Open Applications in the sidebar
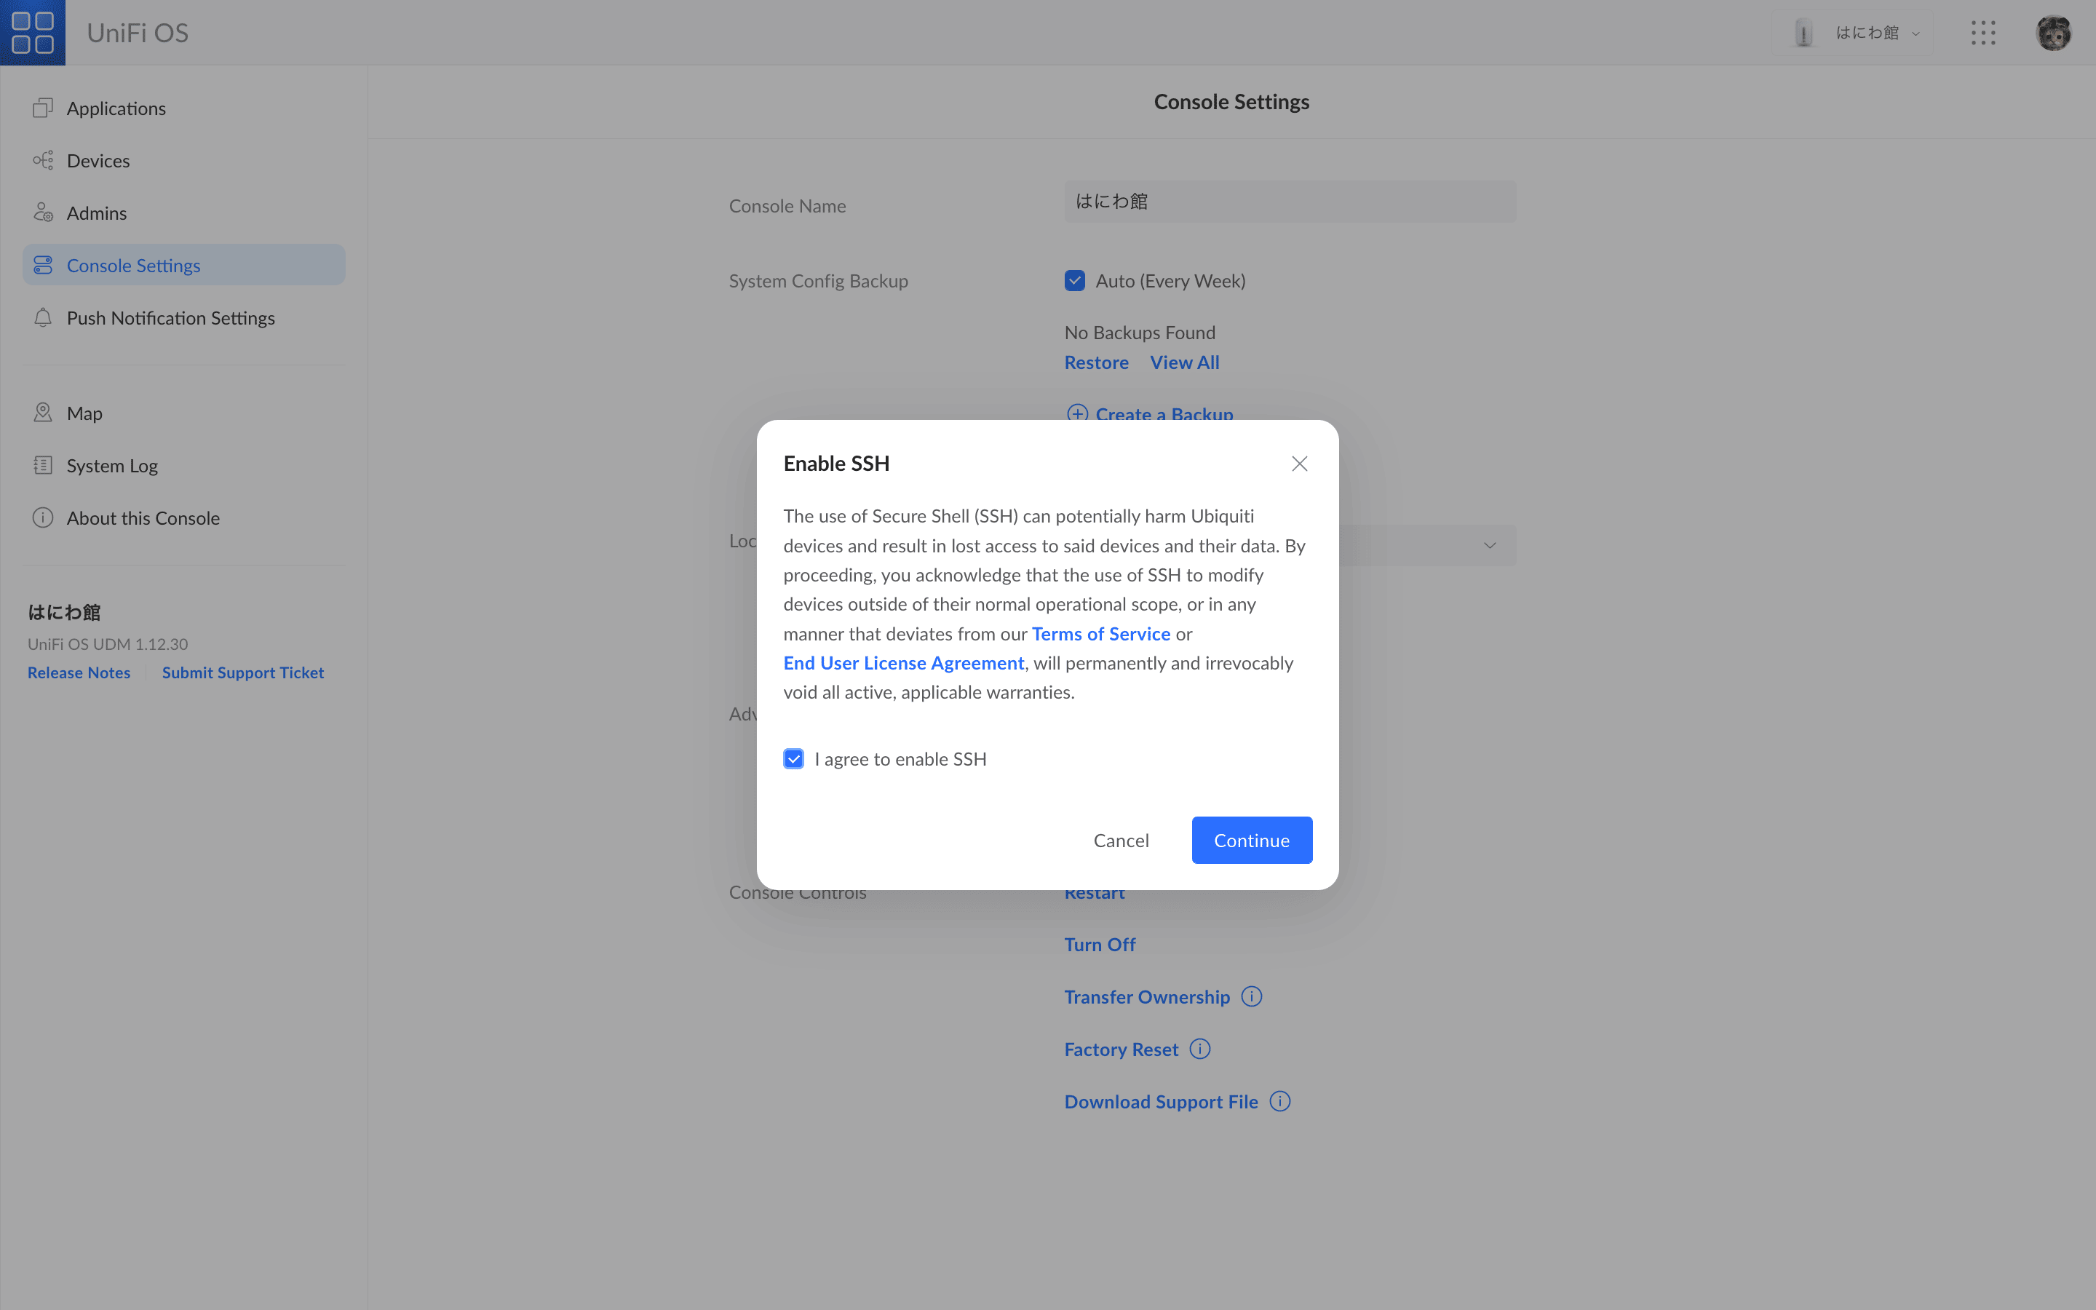This screenshot has width=2096, height=1310. pos(183,108)
